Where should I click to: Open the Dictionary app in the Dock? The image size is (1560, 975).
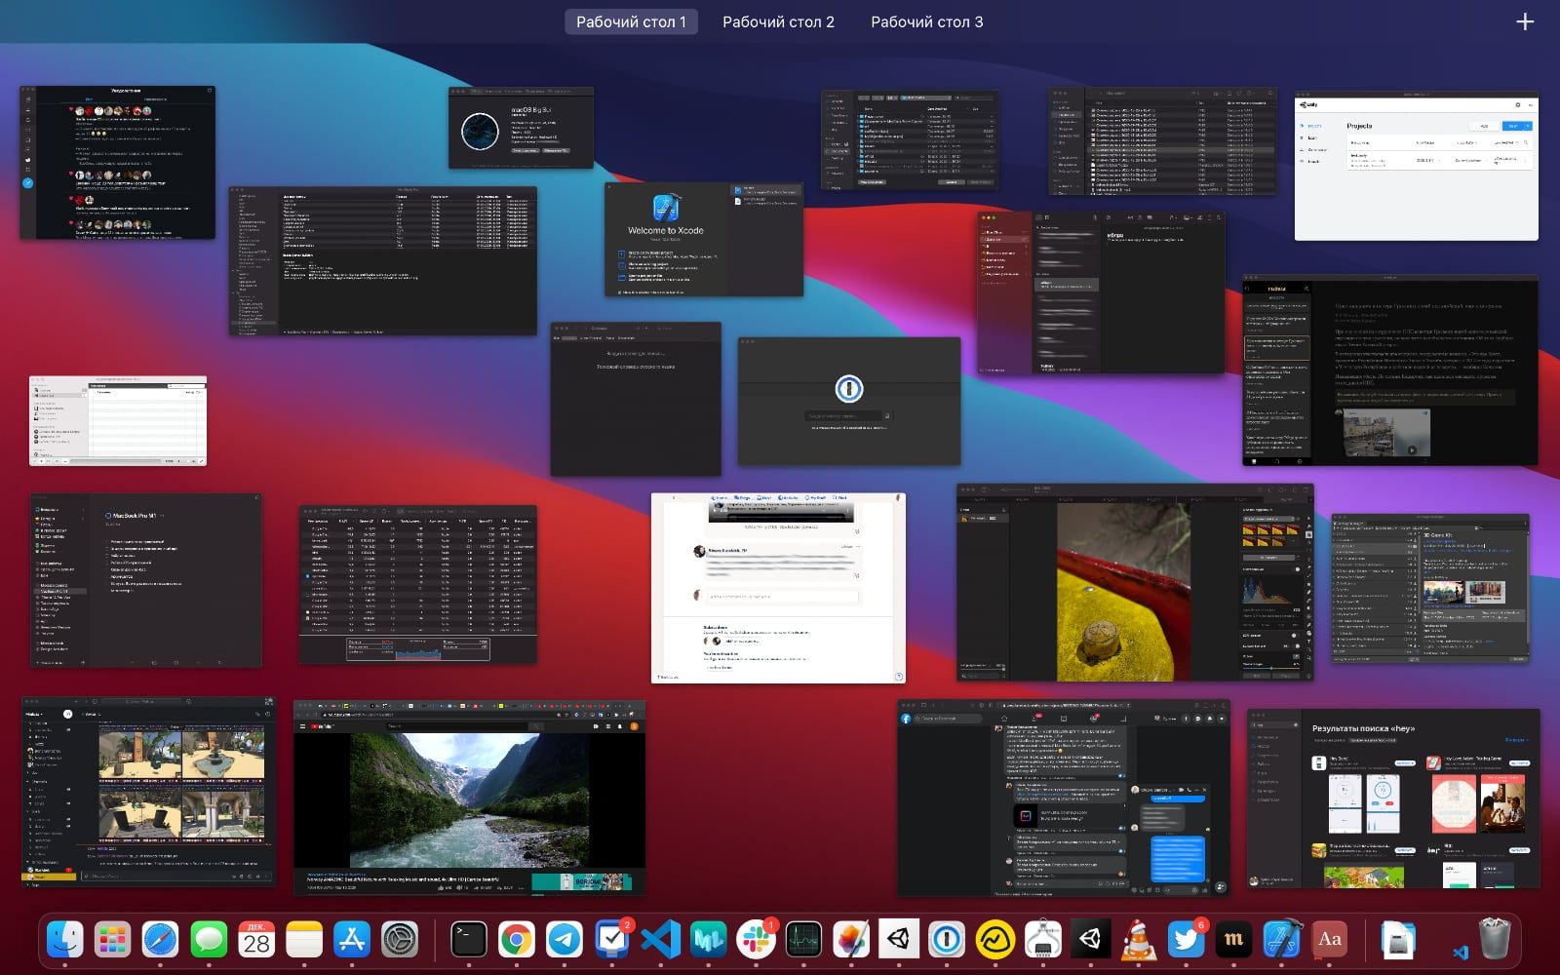coord(1329,940)
